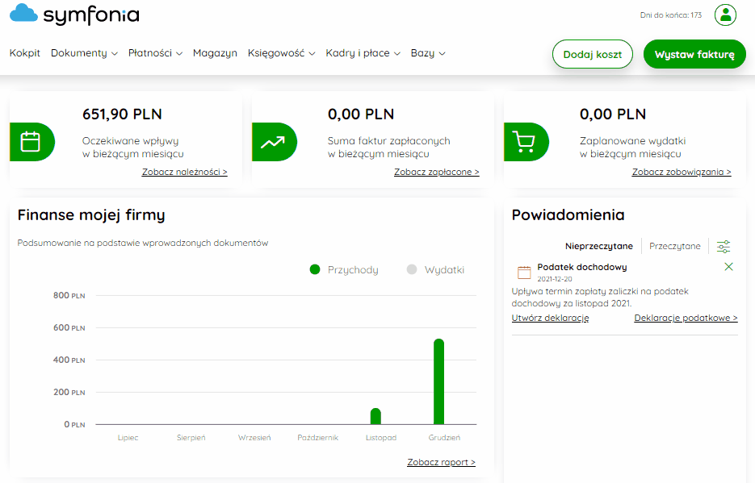
Task: Click the Zaplanowane wydatki caption
Action: point(632,147)
